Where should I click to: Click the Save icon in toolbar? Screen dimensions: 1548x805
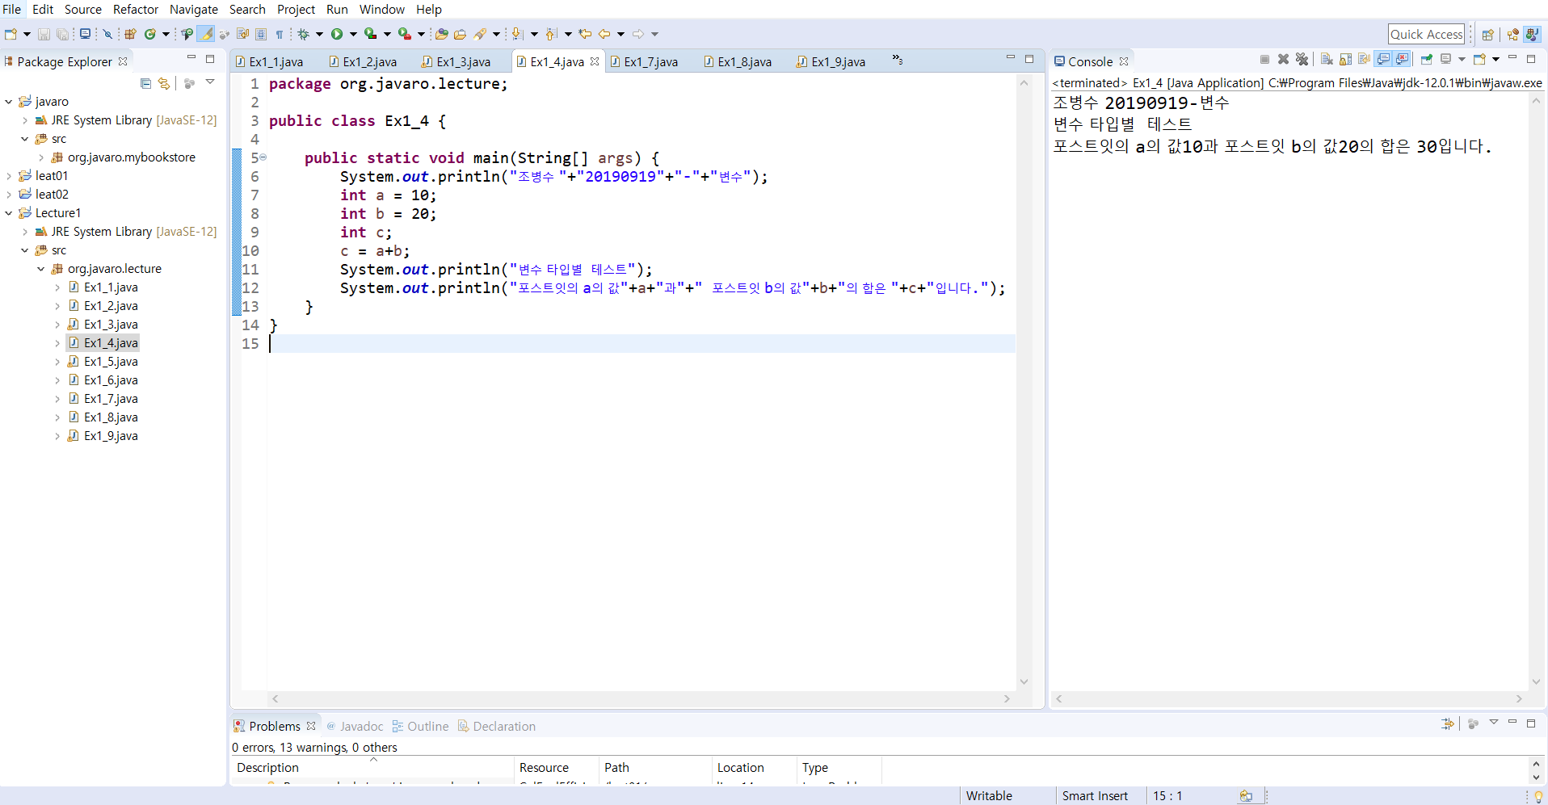(44, 34)
